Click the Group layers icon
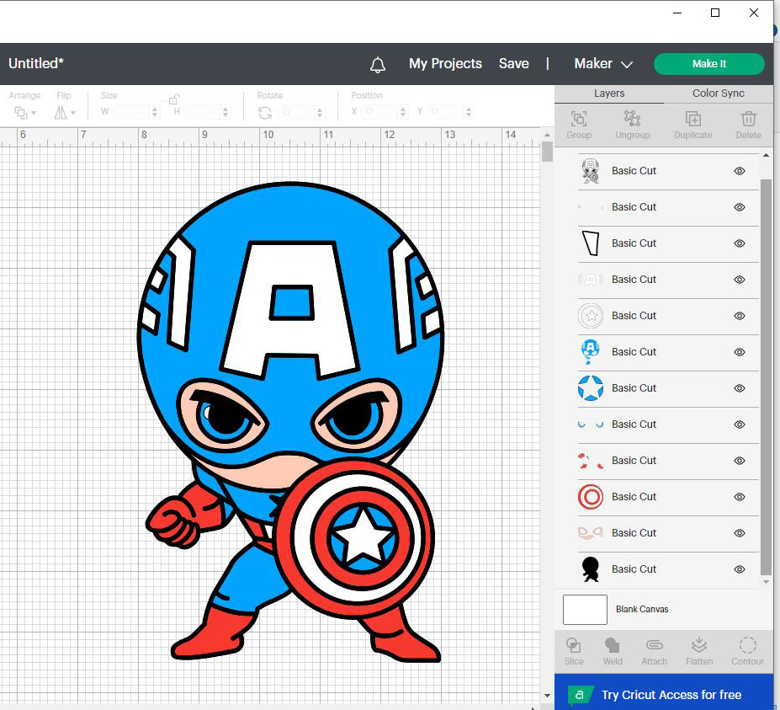This screenshot has width=780, height=710. click(579, 119)
